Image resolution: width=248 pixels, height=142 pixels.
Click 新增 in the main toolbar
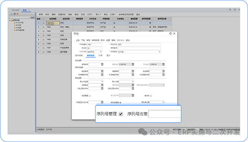(x=41, y=15)
